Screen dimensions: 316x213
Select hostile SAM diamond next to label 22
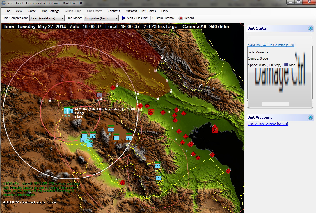pyautogui.click(x=163, y=113)
